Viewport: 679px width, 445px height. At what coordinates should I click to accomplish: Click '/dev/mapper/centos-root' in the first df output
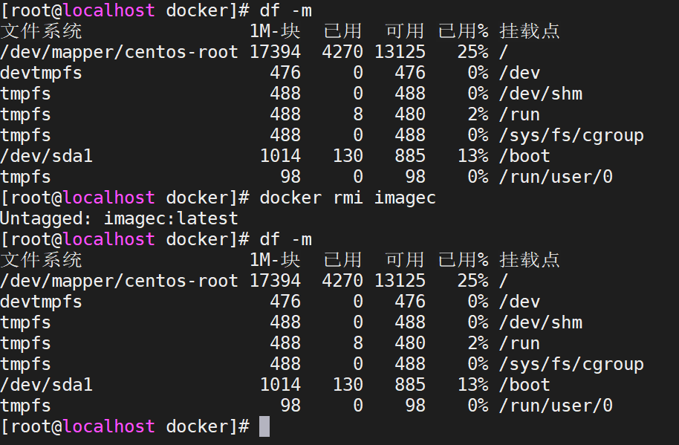click(x=119, y=52)
